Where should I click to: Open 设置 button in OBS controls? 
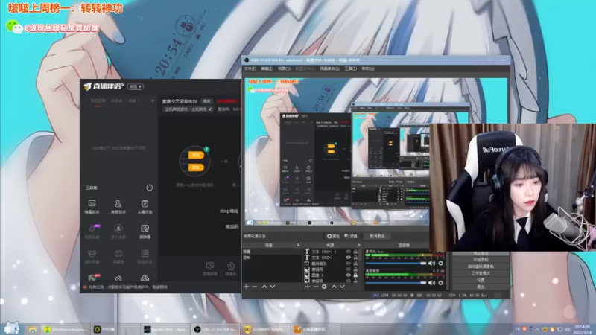coord(481,281)
